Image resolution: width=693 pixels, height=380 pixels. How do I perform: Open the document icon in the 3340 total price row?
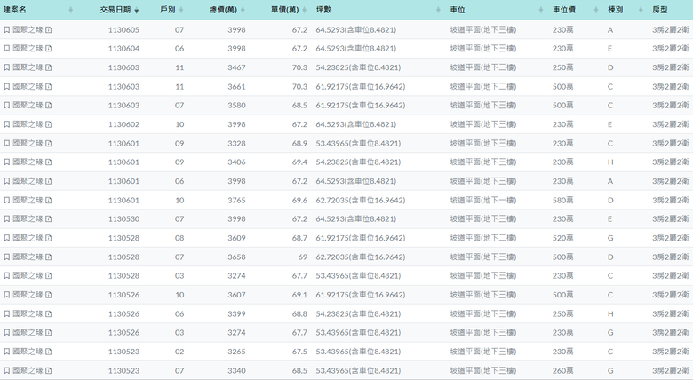coord(49,371)
